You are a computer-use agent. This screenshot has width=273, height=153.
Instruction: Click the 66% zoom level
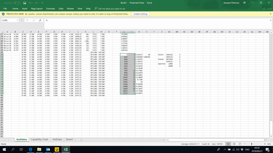269,144
